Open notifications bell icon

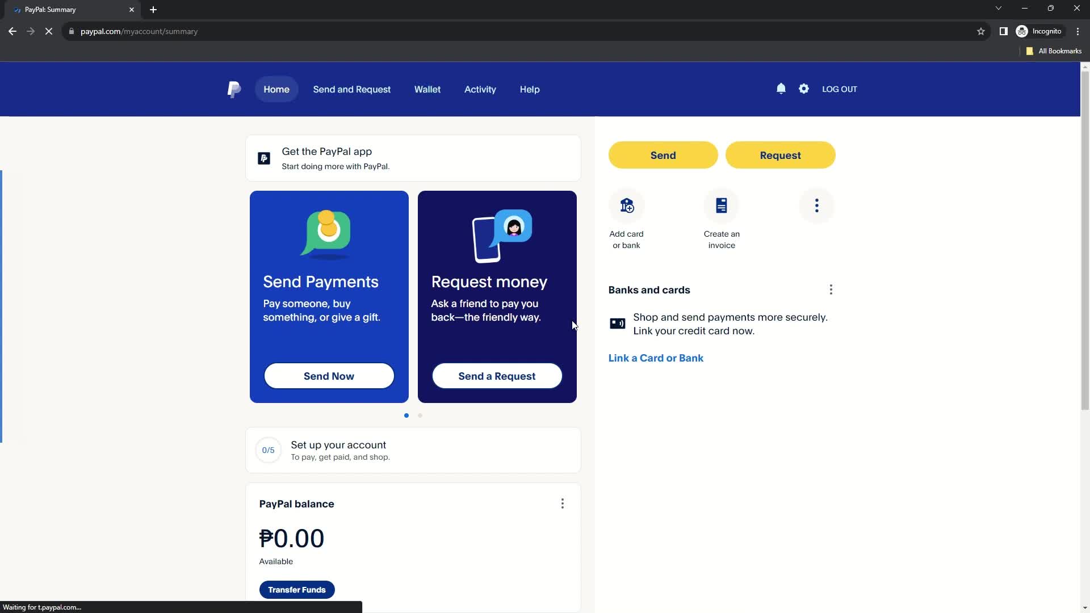click(781, 89)
